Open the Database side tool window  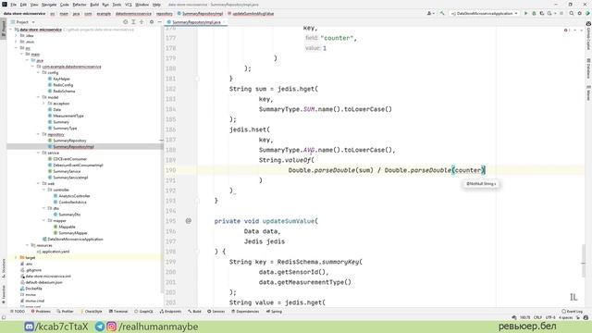[x=588, y=68]
